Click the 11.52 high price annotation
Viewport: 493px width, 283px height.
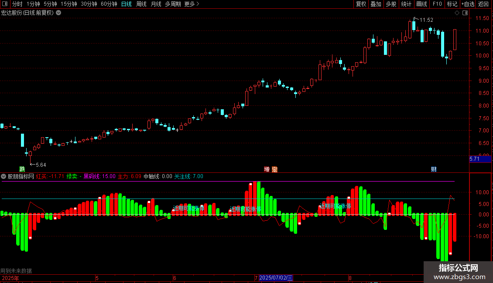pyautogui.click(x=426, y=20)
